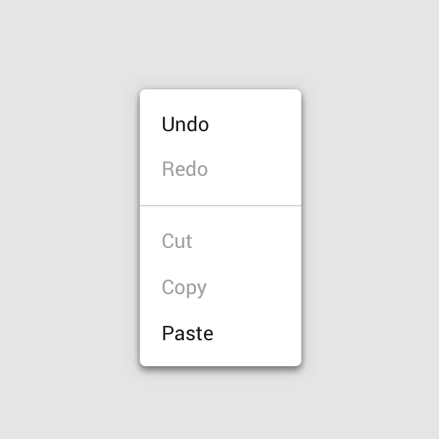Click the Redo item below Undo
The width and height of the screenshot is (439, 439).
tap(185, 169)
